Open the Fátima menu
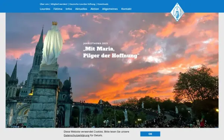This screenshot has width=224, height=140. 58,9
